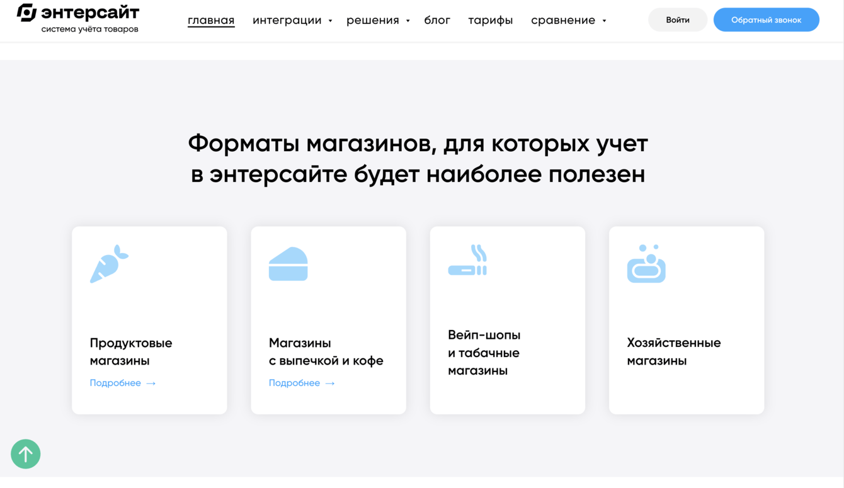Request a callback with Обратный звонок
The image size is (844, 488).
767,20
